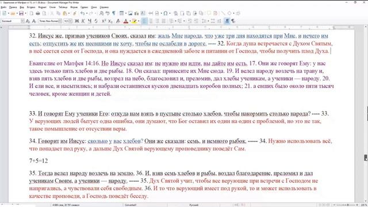
Task: Insert a page break
Action: coord(151,13)
